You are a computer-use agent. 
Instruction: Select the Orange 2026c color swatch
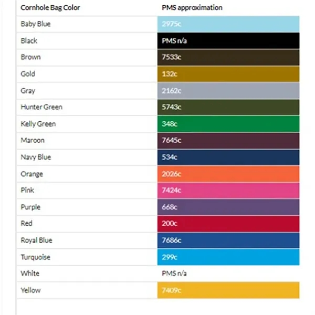[x=228, y=174]
